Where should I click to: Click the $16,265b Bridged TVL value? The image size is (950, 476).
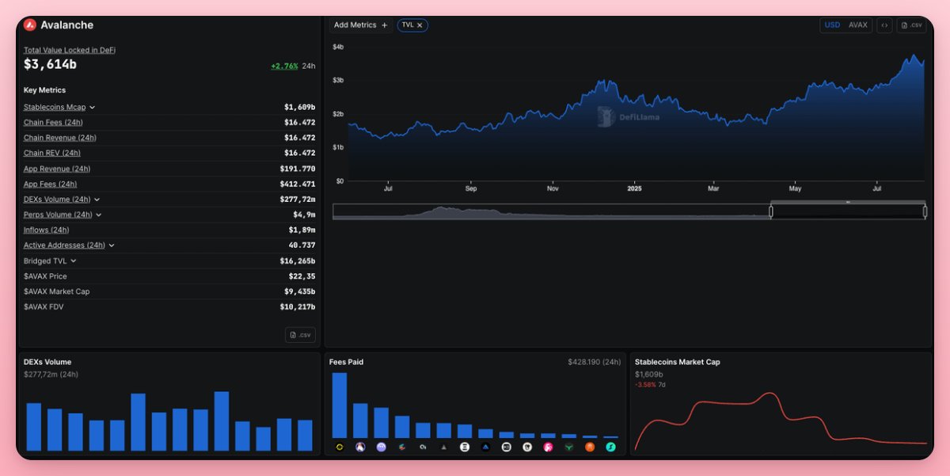click(x=298, y=261)
